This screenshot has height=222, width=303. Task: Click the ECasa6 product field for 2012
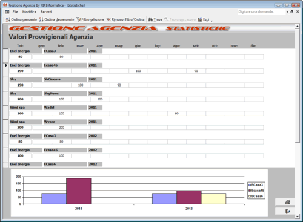point(65,164)
